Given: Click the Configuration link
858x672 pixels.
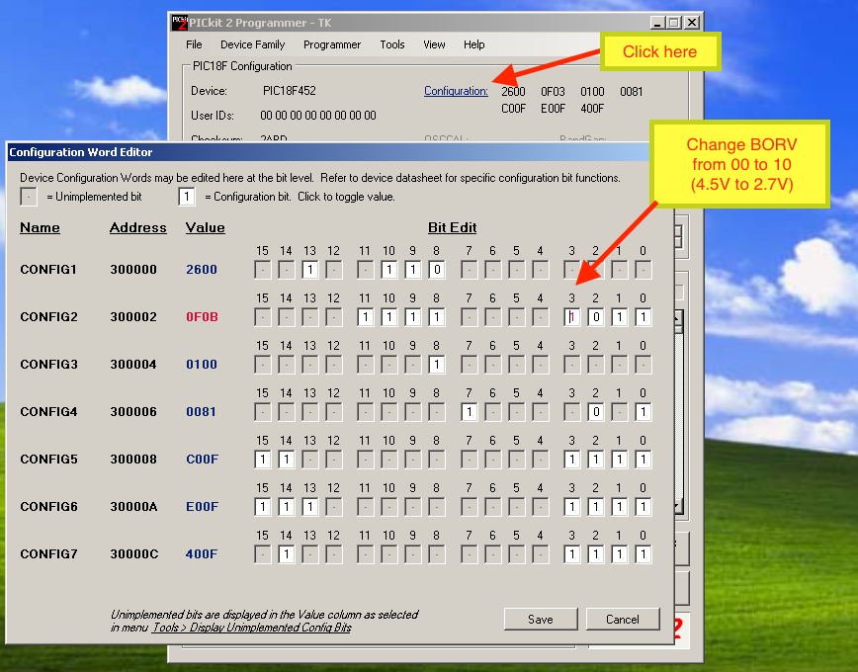Looking at the screenshot, I should [456, 92].
